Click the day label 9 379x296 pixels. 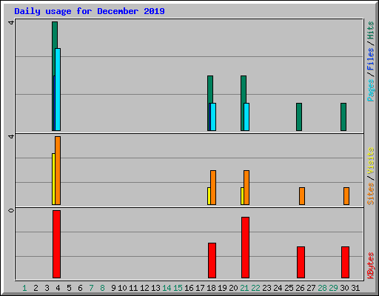(113, 288)
